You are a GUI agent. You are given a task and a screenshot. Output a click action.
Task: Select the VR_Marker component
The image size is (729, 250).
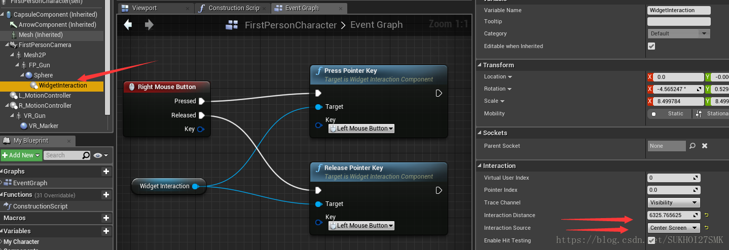tap(44, 126)
